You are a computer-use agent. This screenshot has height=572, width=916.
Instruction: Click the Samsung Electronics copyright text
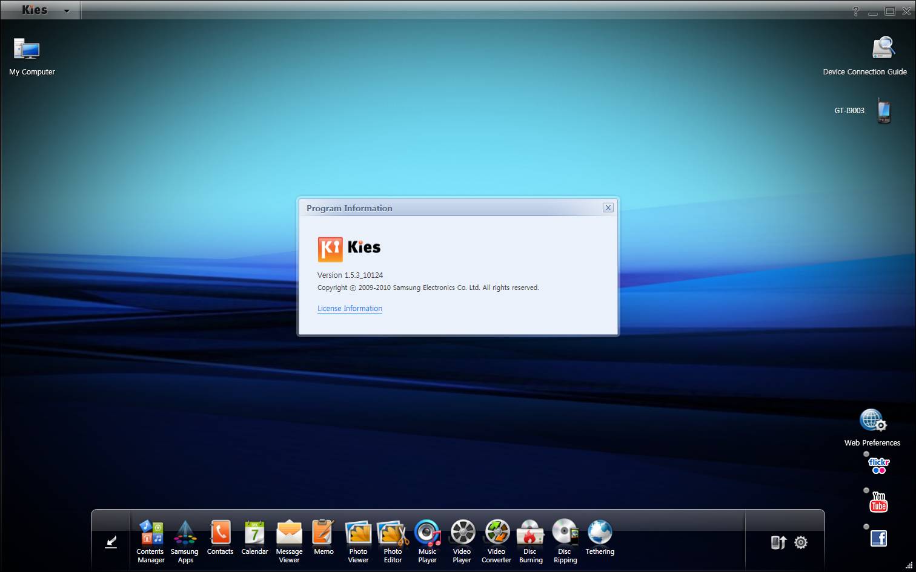click(x=428, y=288)
